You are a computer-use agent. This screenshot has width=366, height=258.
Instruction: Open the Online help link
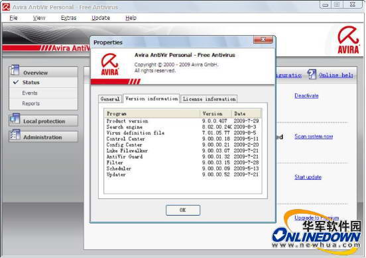[336, 75]
